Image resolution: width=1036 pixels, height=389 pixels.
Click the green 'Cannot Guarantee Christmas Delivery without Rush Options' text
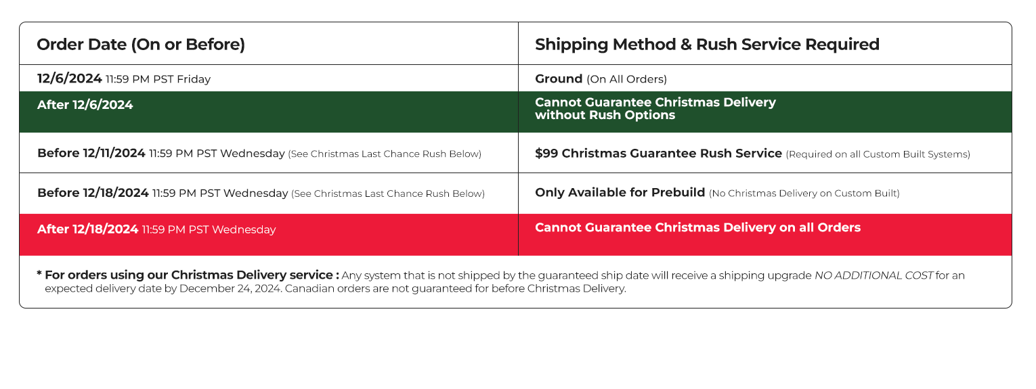point(655,109)
